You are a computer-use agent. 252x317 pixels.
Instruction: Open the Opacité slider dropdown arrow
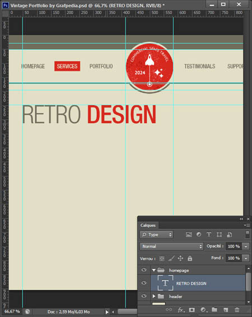click(x=246, y=246)
